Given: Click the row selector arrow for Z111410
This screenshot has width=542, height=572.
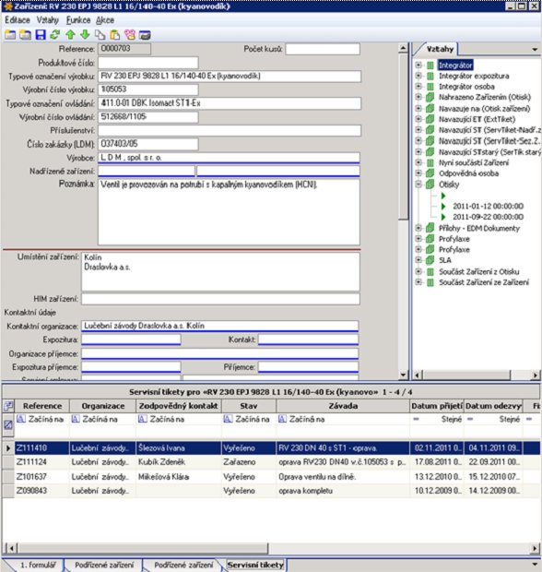Looking at the screenshot, I should pos(8,448).
